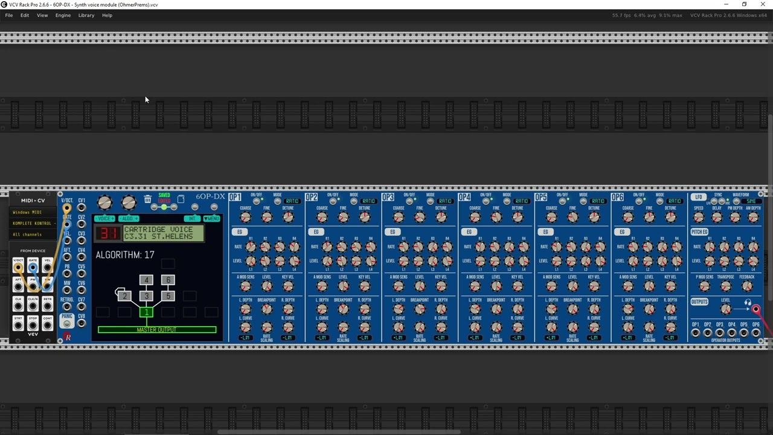
Task: Click the OP1 operator output jack
Action: [x=696, y=332]
